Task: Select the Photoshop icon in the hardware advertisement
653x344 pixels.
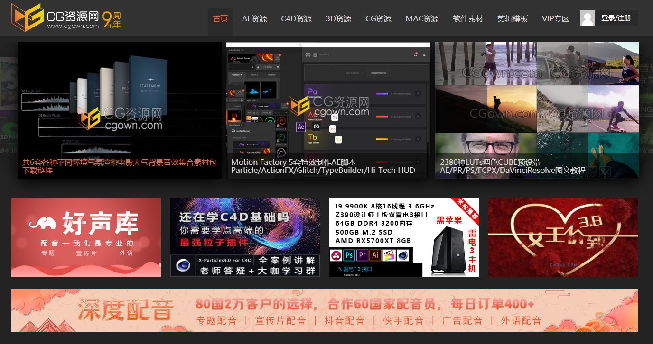Action: pos(349,255)
